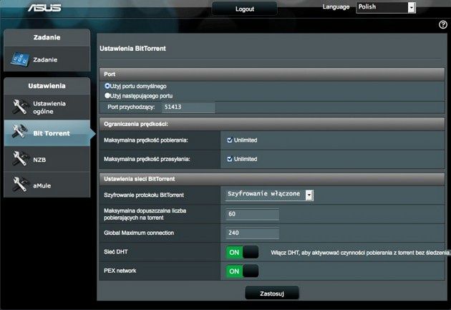The width and height of the screenshot is (451, 310).
Task: Select Użyj następującego portu radio button
Action: tap(107, 95)
